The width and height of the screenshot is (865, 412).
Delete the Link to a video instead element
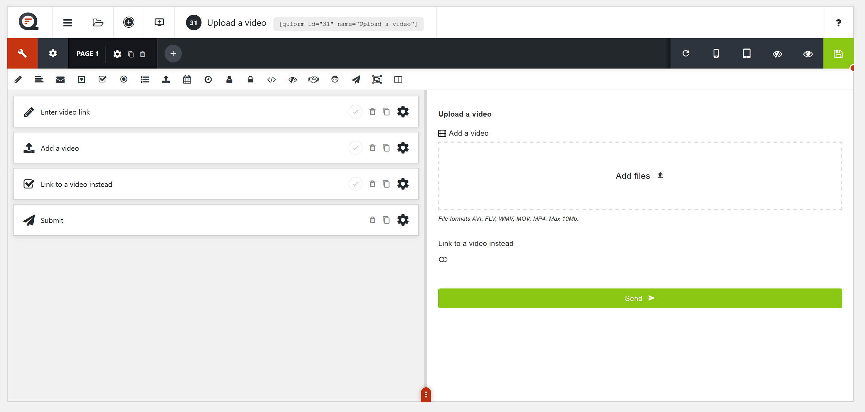pyautogui.click(x=373, y=184)
